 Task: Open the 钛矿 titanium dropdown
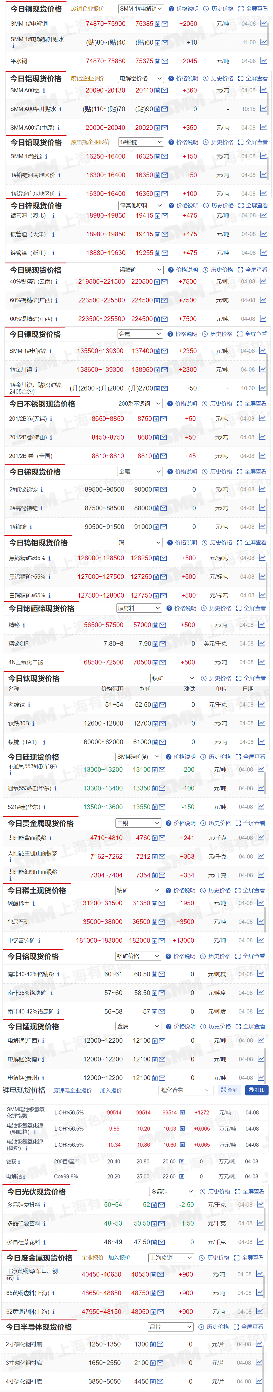tap(173, 678)
